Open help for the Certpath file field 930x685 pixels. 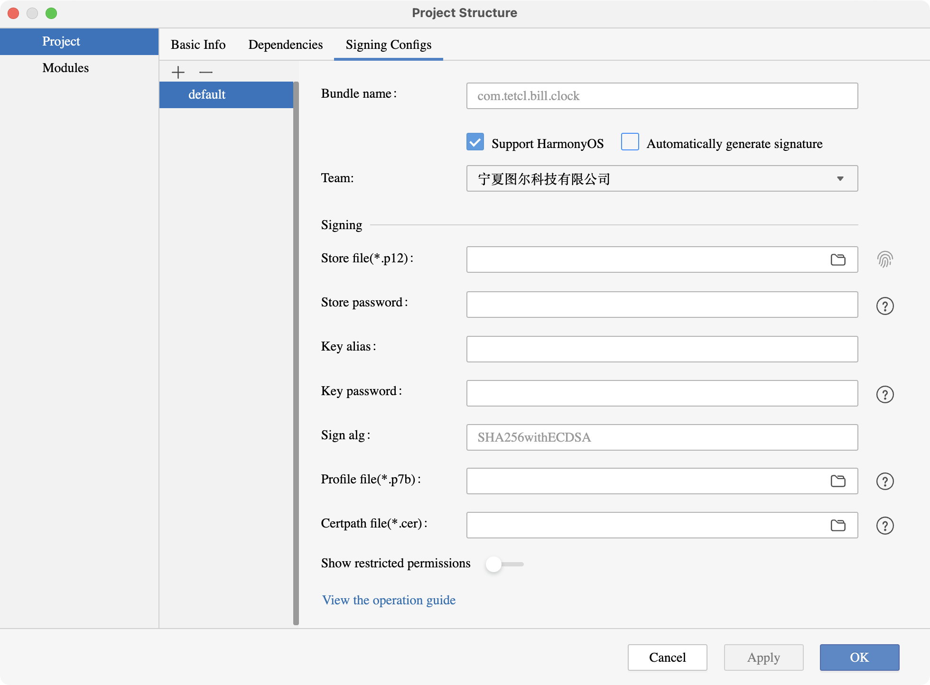click(x=885, y=526)
